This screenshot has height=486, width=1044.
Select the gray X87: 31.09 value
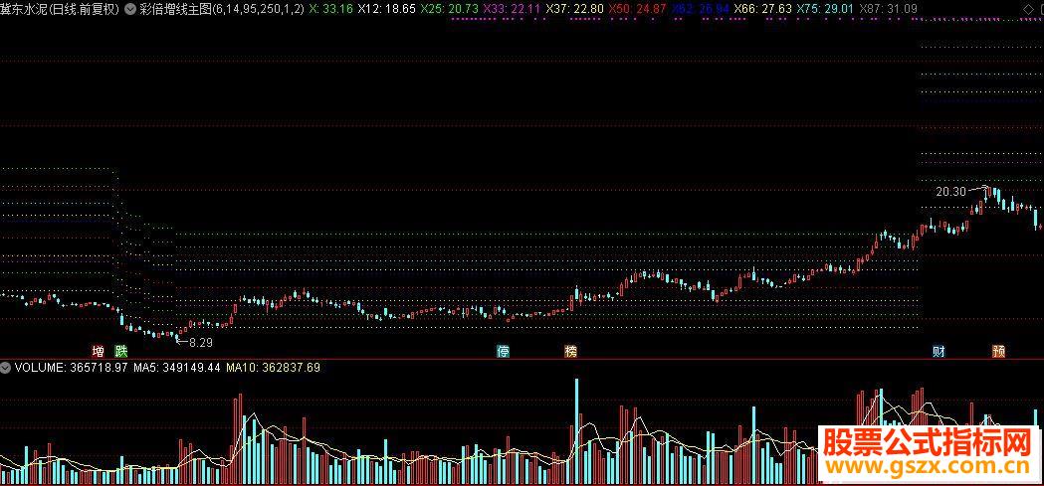click(888, 9)
